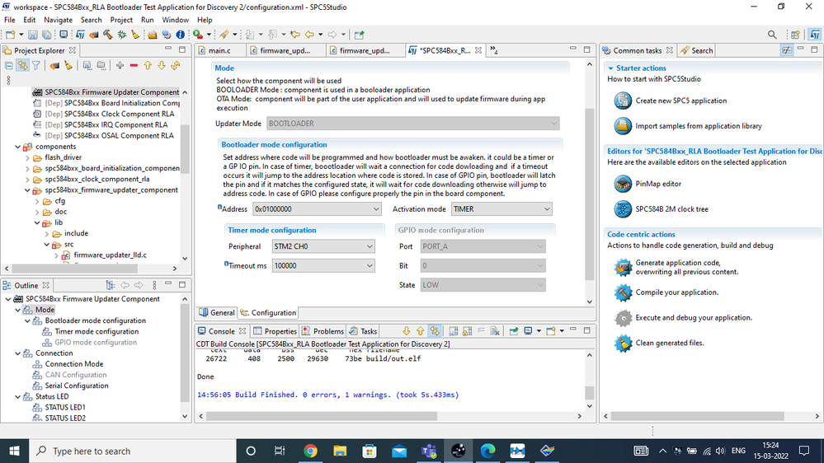Viewport: 824px width, 463px height.
Task: Toggle console pin icon
Action: pos(513,331)
